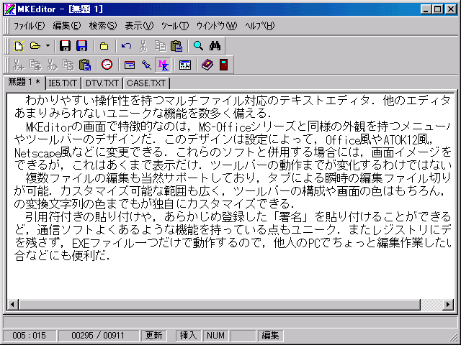461x345 pixels.
Task: Open the 検索(S) menu
Action: point(103,26)
